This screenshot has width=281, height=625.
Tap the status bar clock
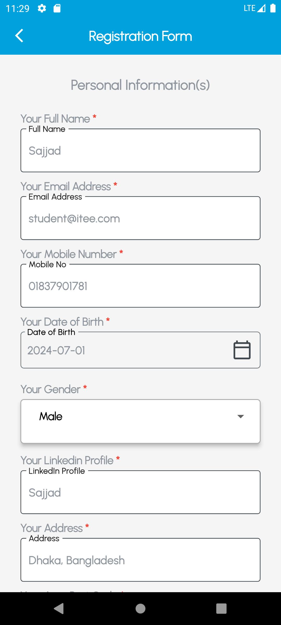[18, 9]
